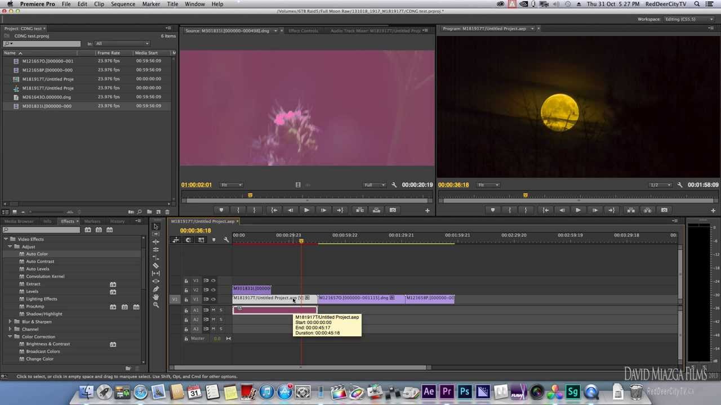Screen dimensions: 721x405
Task: Open the Title menu
Action: click(172, 4)
